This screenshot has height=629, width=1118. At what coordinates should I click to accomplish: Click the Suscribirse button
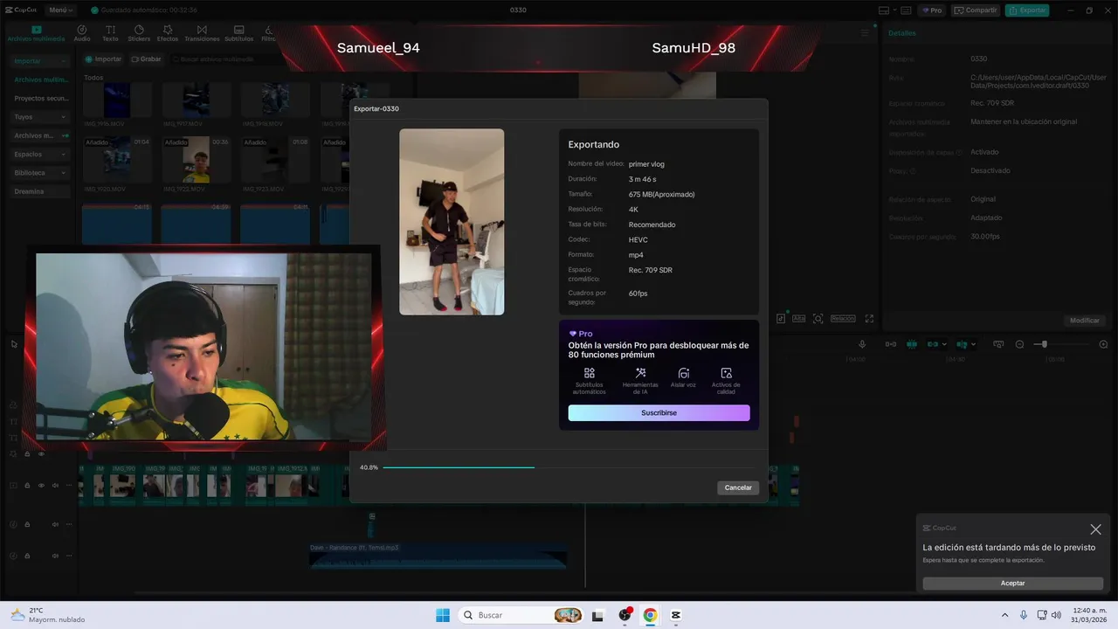(x=659, y=412)
